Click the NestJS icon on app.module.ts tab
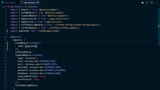160x90 pixels. click(x=22, y=2)
